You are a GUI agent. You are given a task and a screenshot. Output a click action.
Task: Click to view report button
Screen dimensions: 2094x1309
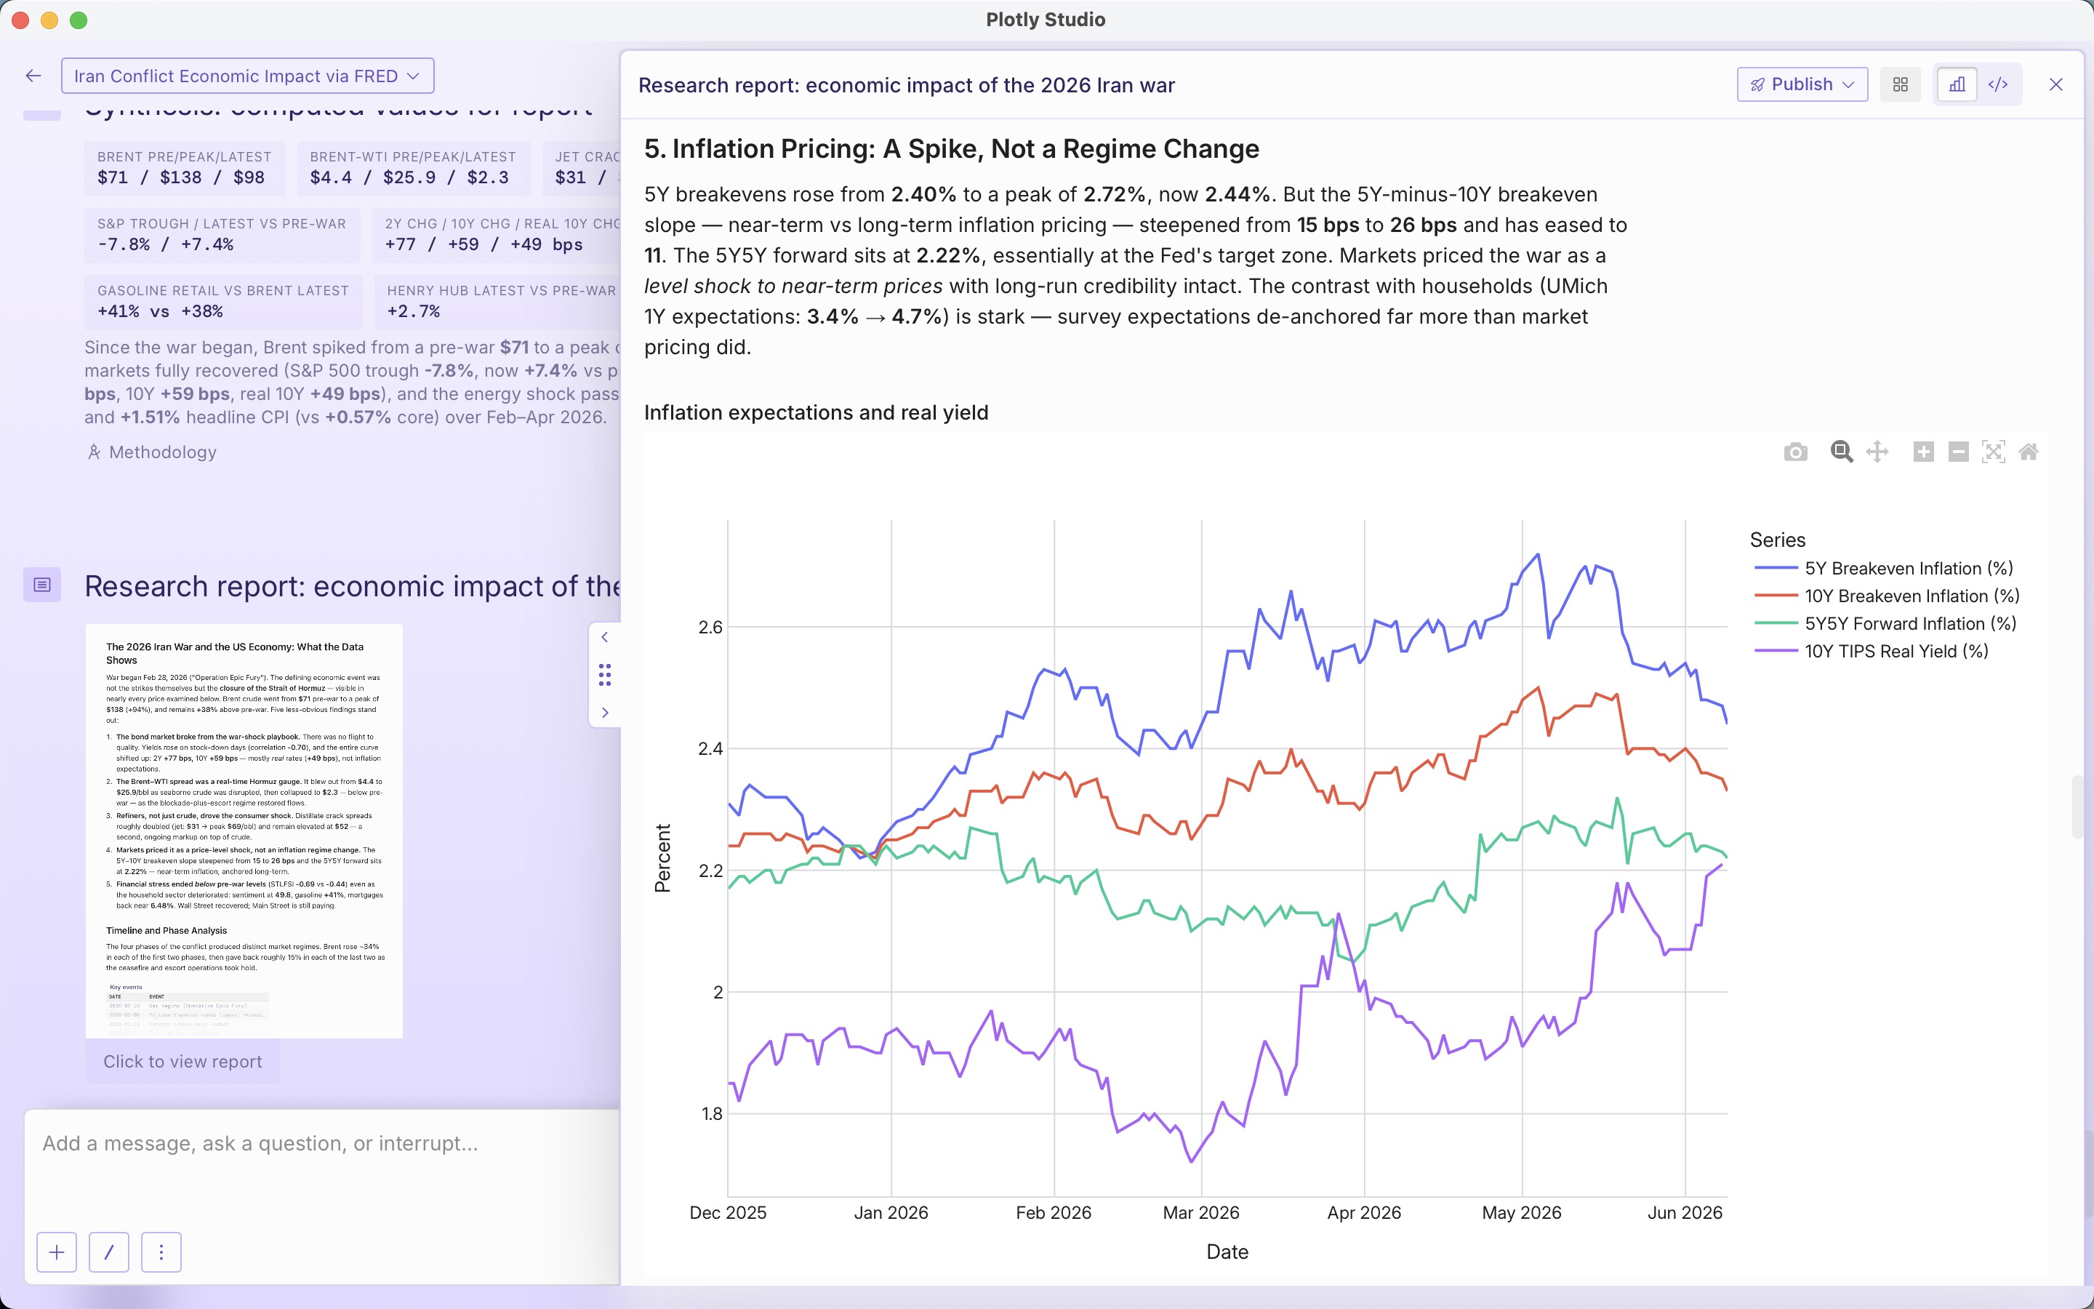(x=182, y=1062)
